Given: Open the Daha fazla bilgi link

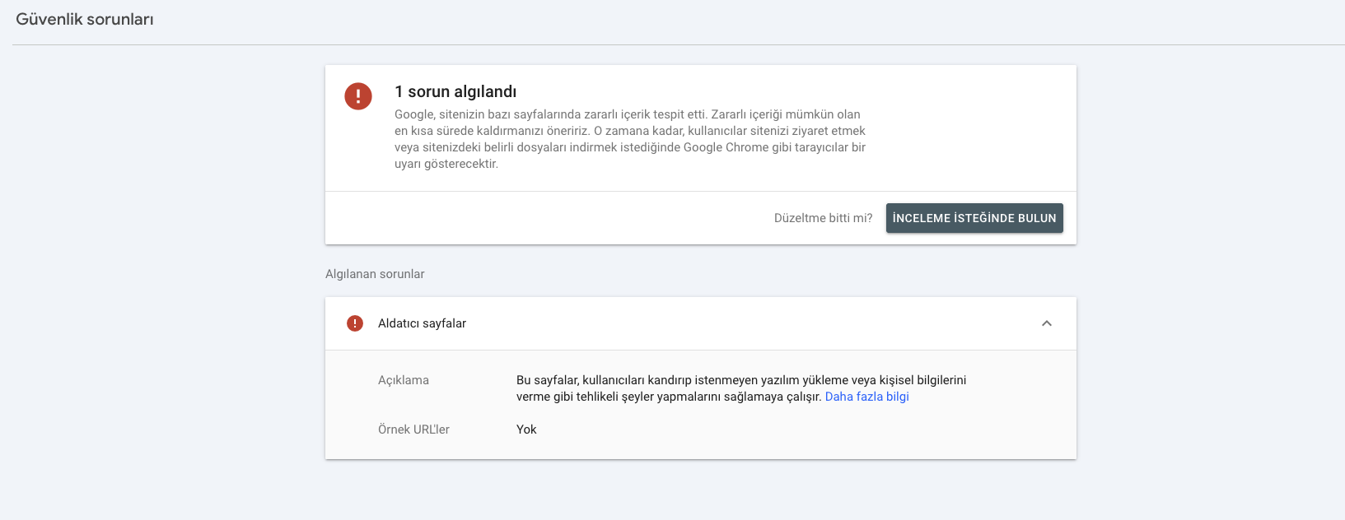Looking at the screenshot, I should 867,397.
